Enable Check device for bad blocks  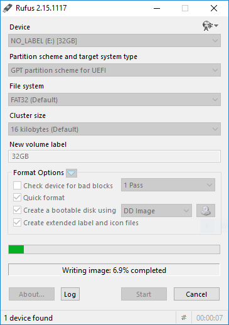point(17,186)
